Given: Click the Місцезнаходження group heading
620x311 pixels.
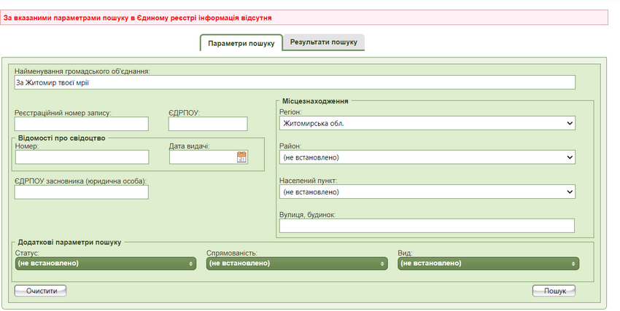Looking at the screenshot, I should point(320,101).
